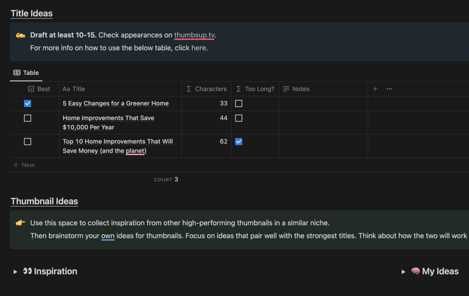Check Best for 'Top 10 Home Improvements' row
The height and width of the screenshot is (296, 469).
point(28,141)
